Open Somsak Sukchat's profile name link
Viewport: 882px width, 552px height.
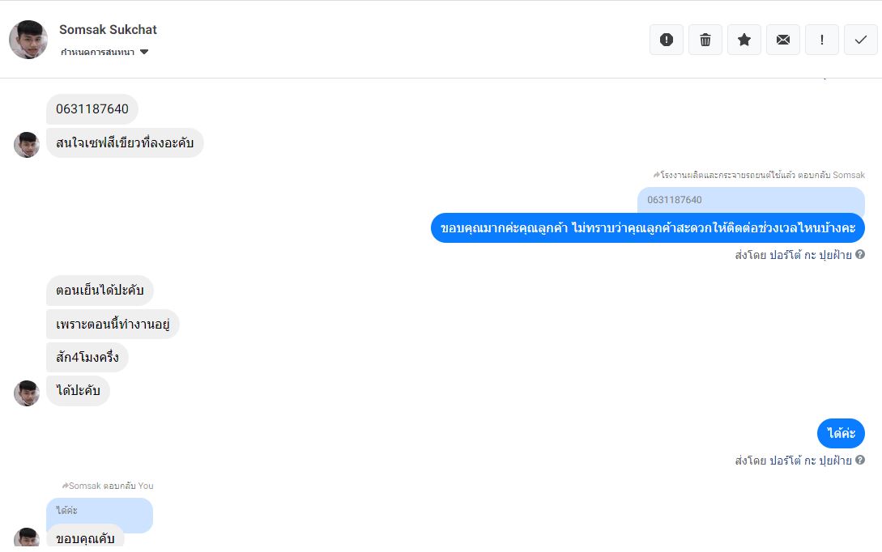(108, 30)
